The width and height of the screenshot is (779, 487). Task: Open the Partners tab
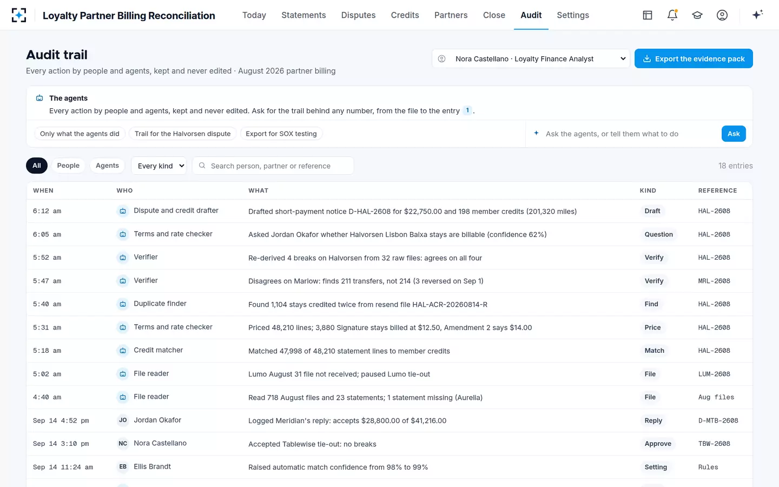(451, 15)
